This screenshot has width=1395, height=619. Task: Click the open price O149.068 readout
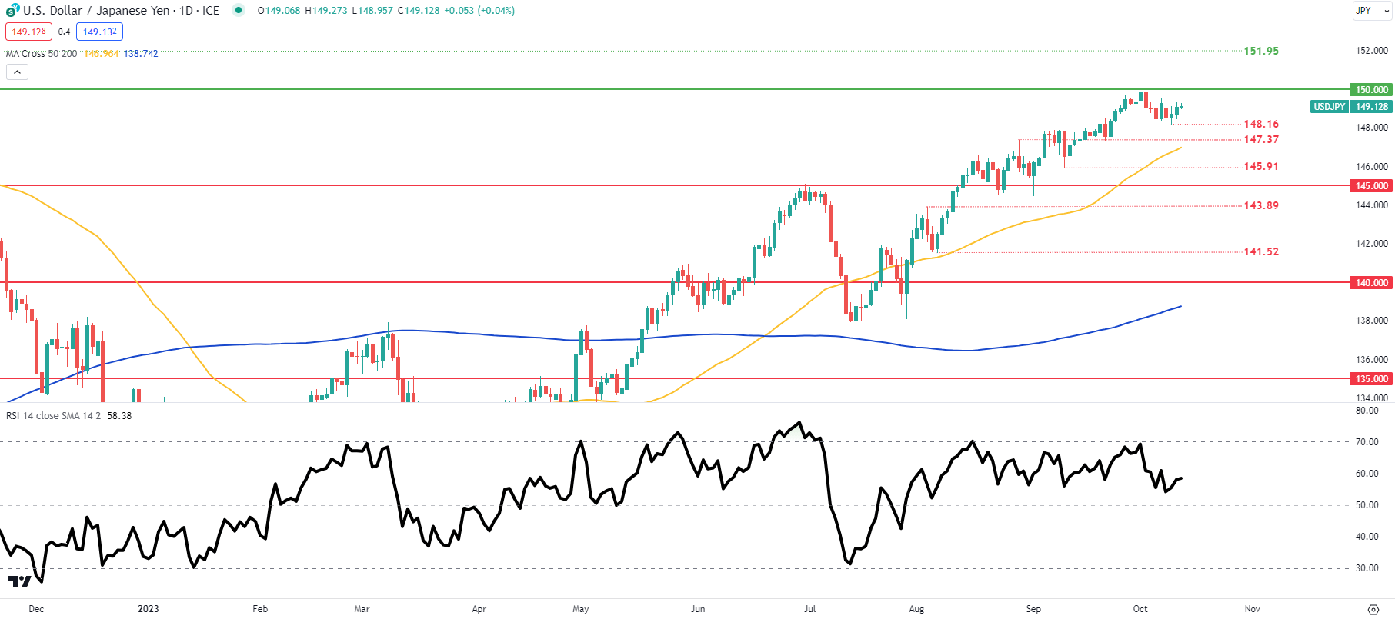coord(279,11)
